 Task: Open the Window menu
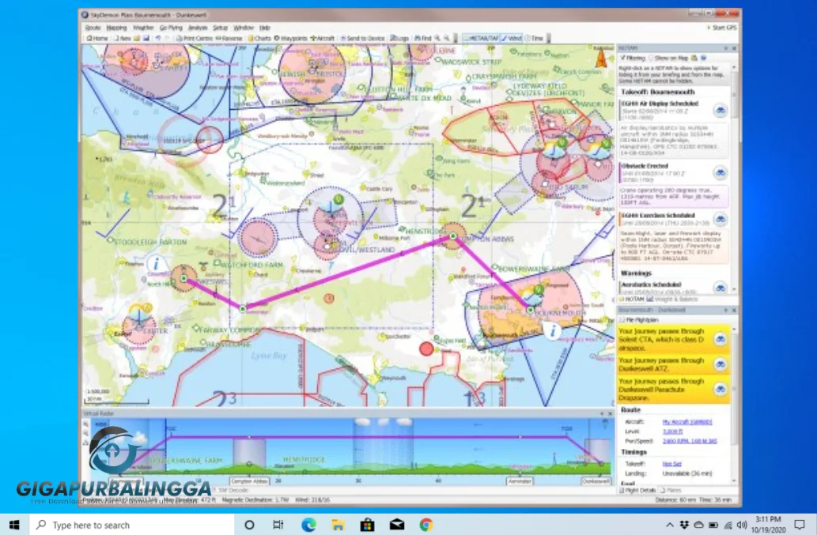pos(244,28)
